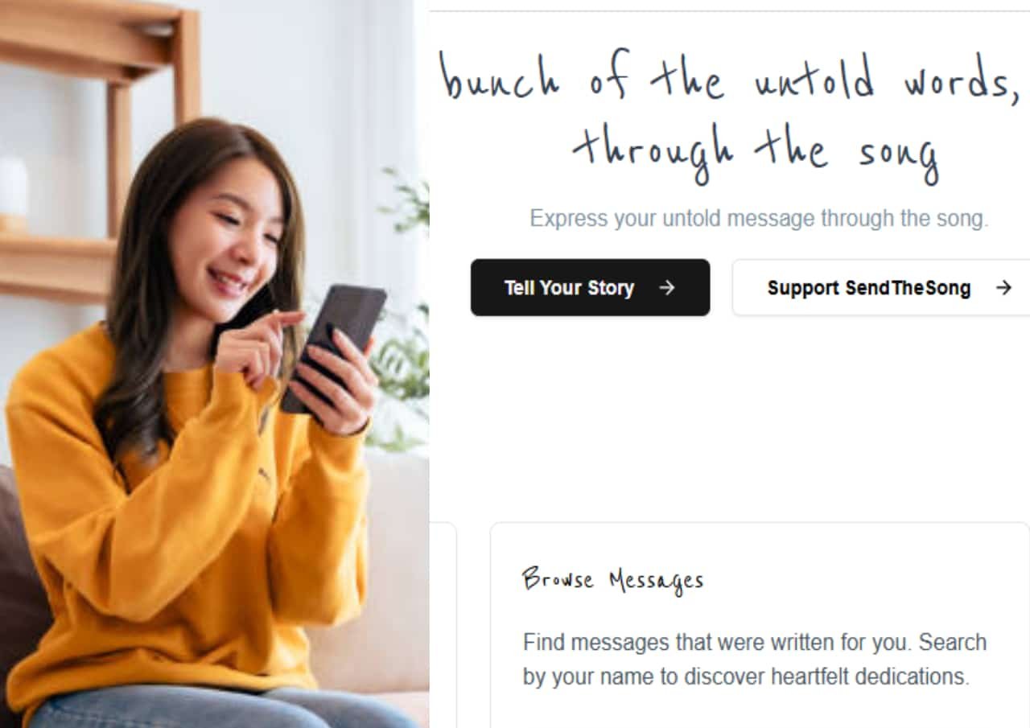
Task: Click the word 'Story' in the black button
Action: click(x=610, y=288)
